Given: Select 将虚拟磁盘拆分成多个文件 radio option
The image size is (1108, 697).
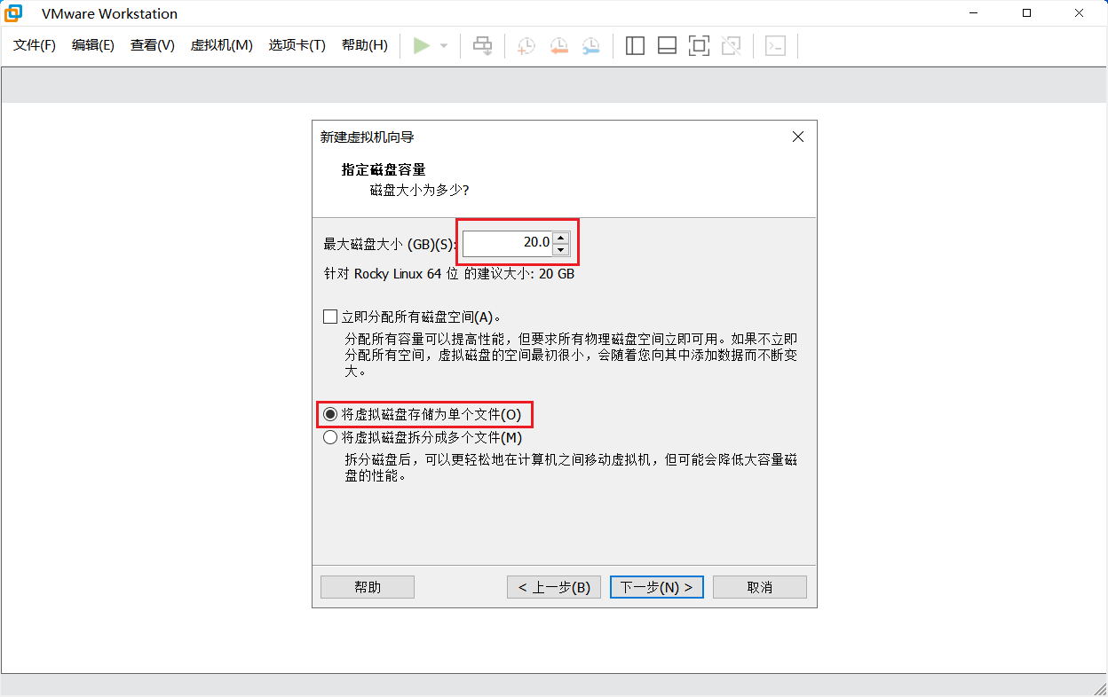Looking at the screenshot, I should point(330,437).
